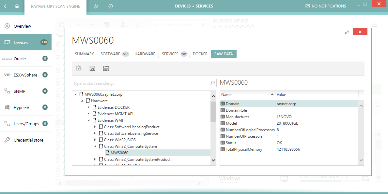388x194 pixels.
Task: Sort by the Name column header
Action: point(247,95)
